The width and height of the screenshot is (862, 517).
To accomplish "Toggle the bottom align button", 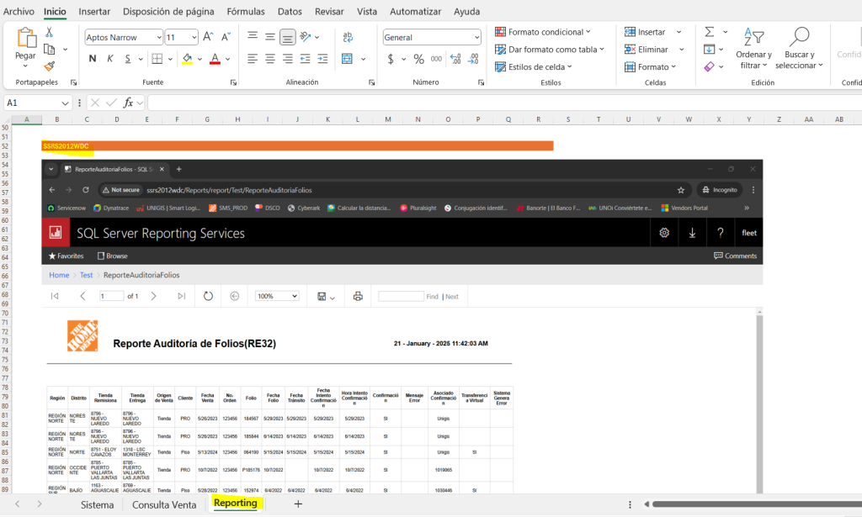I will tap(288, 37).
